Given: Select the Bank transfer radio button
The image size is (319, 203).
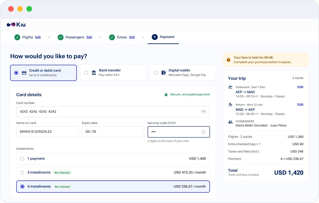Looking at the screenshot, I should pyautogui.click(x=86, y=73).
